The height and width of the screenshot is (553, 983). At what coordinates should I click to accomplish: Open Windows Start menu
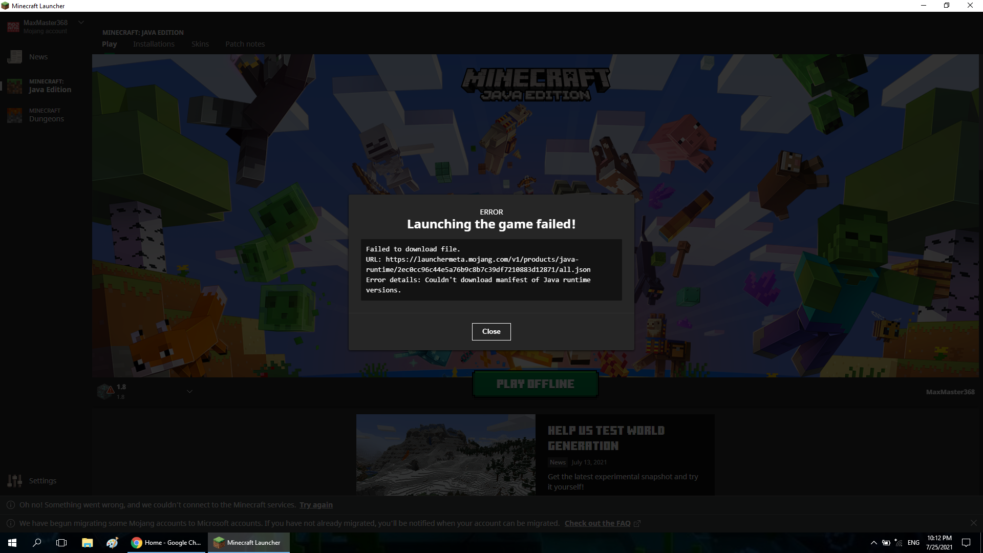tap(12, 543)
